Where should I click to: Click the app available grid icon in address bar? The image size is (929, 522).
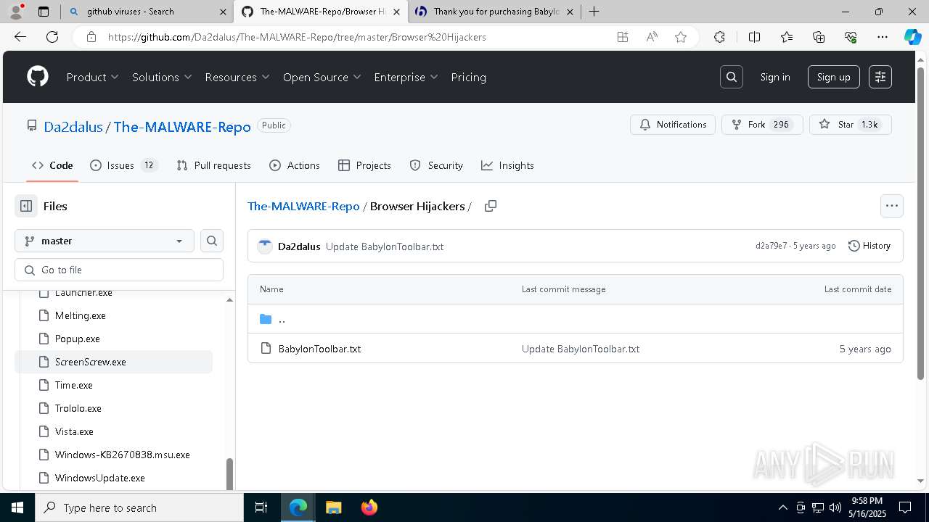[x=623, y=37]
